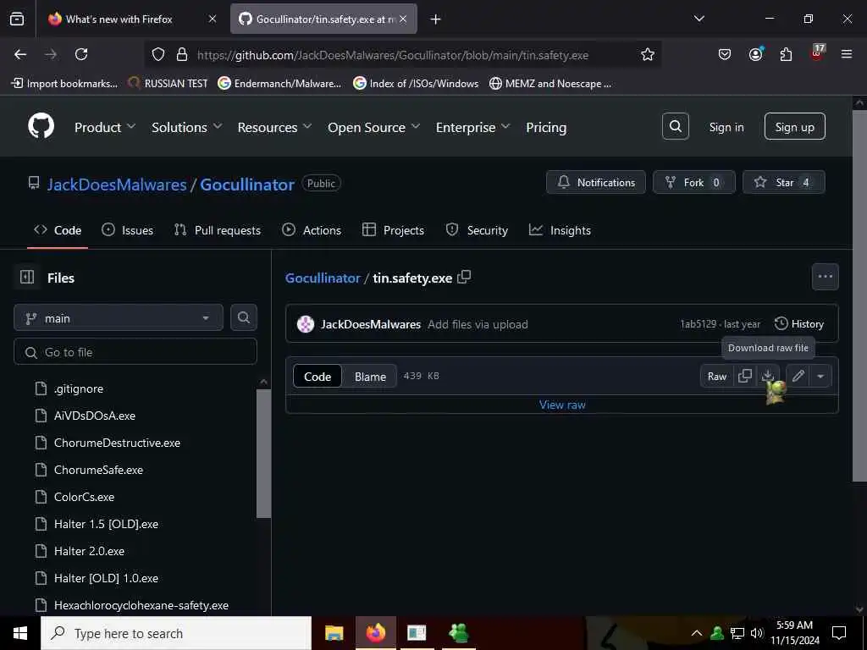Screen dimensions: 867x650
Task: Copy file path icon next to tin.safety.exe
Action: tap(465, 277)
